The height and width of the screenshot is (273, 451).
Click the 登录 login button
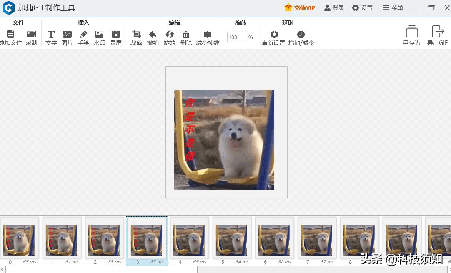pyautogui.click(x=334, y=8)
